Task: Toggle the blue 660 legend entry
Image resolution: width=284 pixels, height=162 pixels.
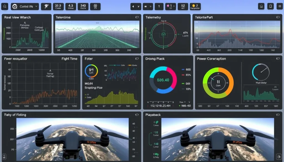Action: coord(186,70)
